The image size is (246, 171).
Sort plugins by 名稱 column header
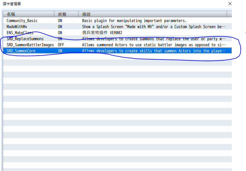pyautogui.click(x=29, y=14)
